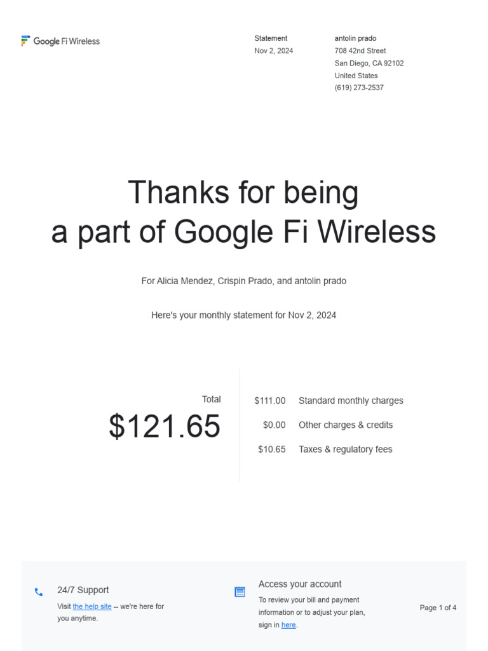Click the 24/7 Support heading

(83, 590)
